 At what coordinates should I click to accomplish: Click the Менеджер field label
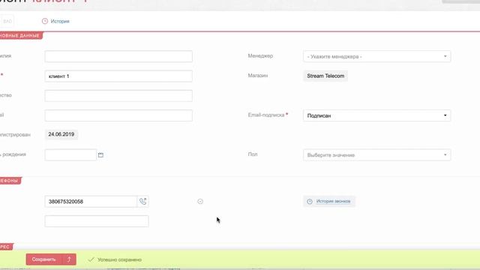point(260,56)
